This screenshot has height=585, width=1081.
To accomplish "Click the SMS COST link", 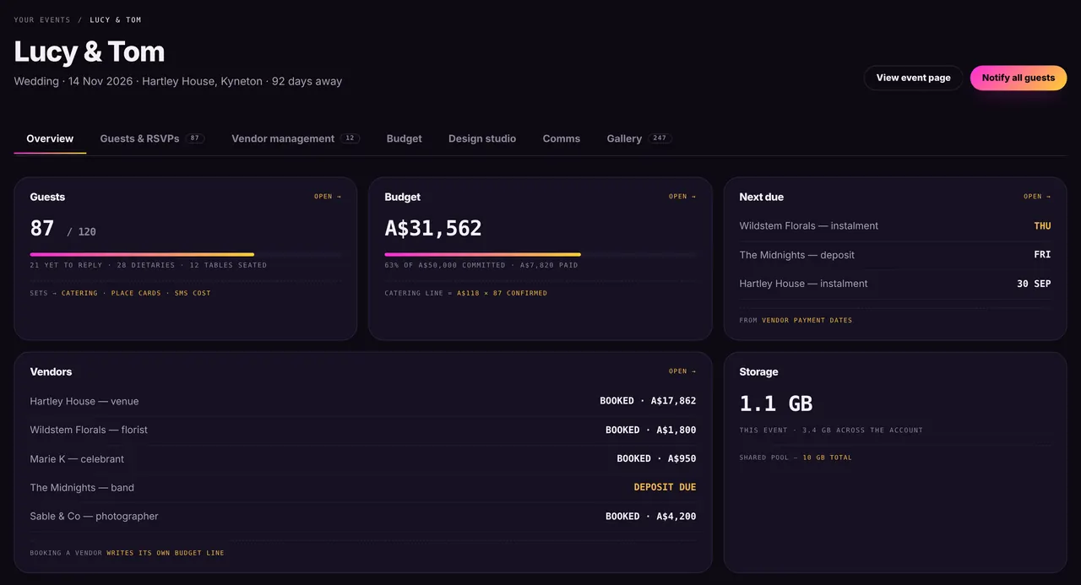I will pos(193,293).
